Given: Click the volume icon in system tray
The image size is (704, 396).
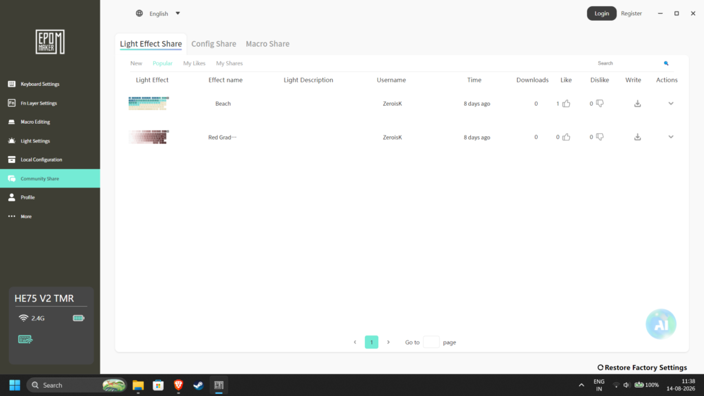Looking at the screenshot, I should (627, 385).
